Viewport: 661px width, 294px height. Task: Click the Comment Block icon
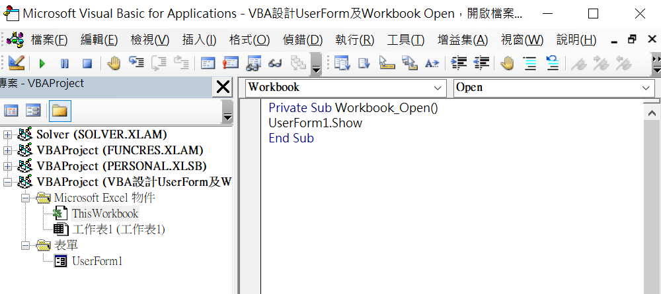point(530,63)
